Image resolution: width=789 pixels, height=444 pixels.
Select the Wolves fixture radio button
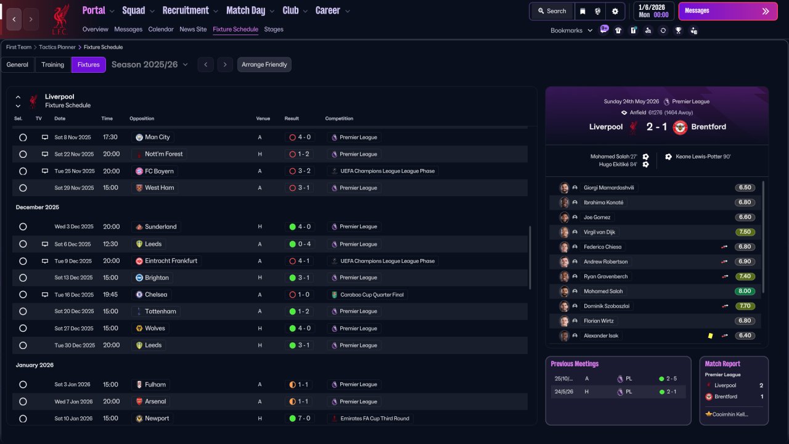(x=23, y=329)
